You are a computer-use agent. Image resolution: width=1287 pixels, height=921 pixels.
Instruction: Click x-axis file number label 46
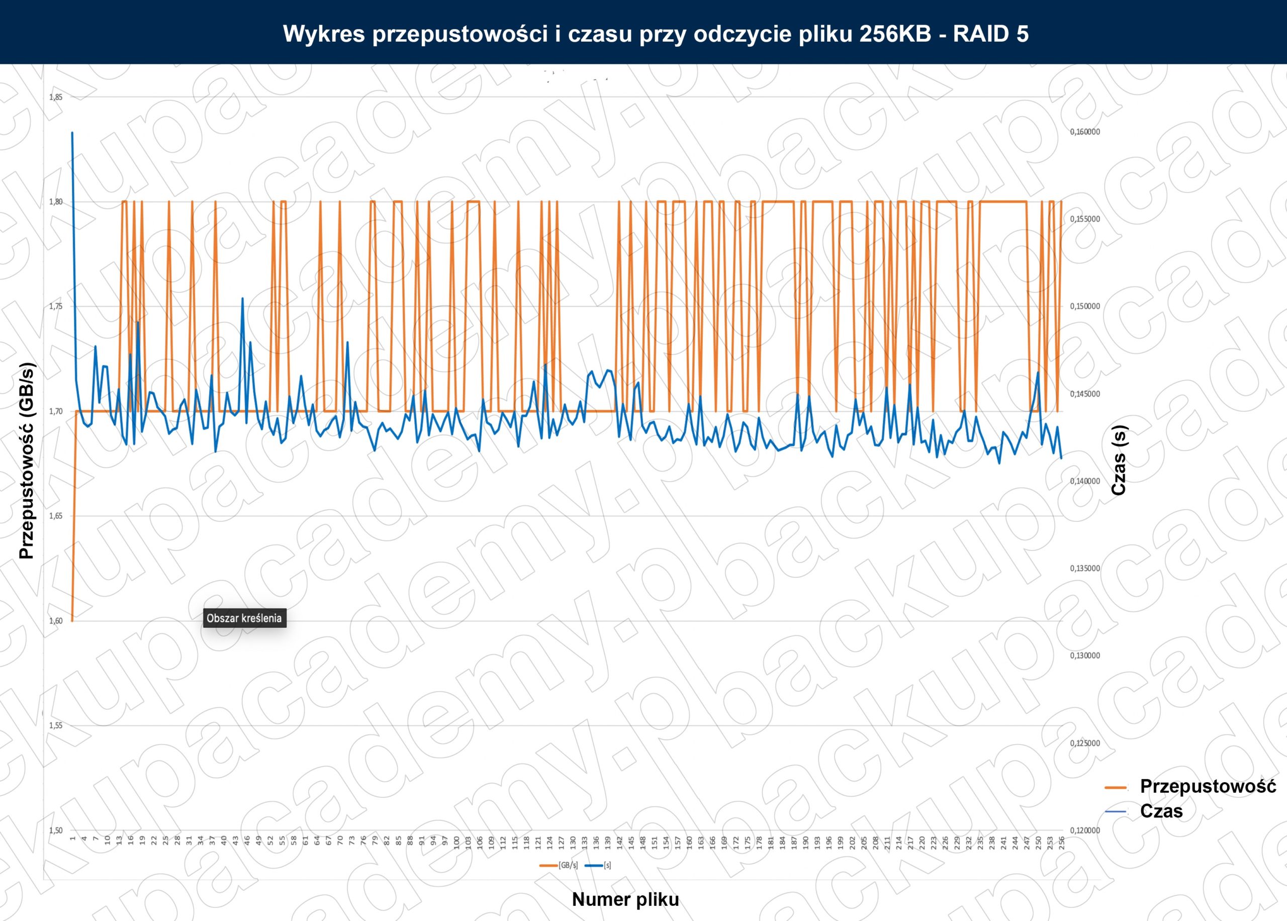[247, 841]
